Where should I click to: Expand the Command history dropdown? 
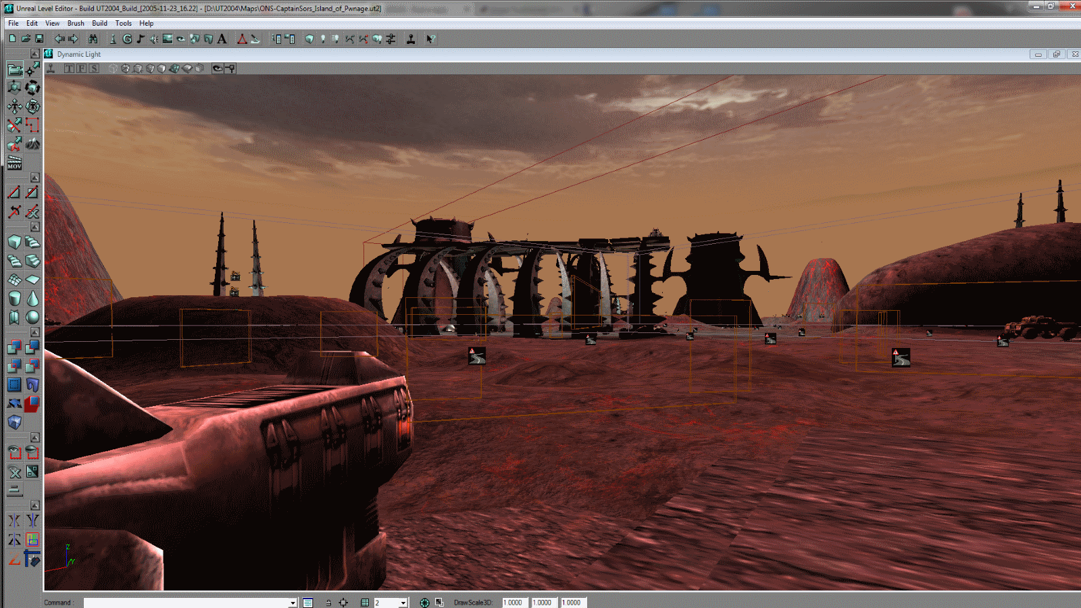coord(293,603)
